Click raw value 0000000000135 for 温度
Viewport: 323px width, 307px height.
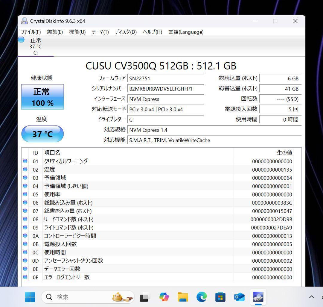pyautogui.click(x=272, y=170)
